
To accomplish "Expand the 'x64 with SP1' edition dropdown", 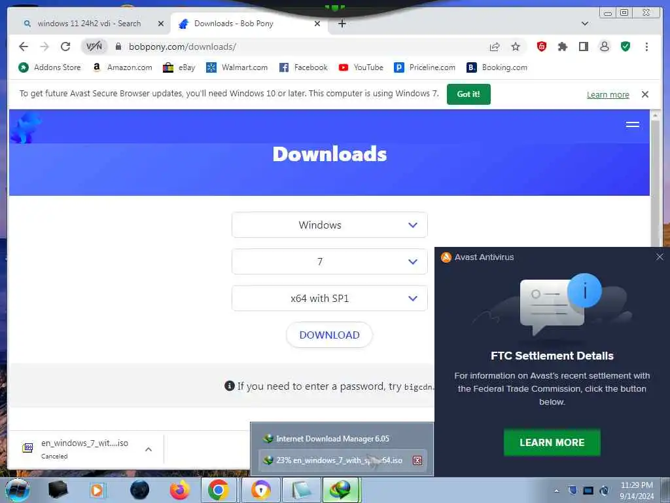I will coord(330,298).
